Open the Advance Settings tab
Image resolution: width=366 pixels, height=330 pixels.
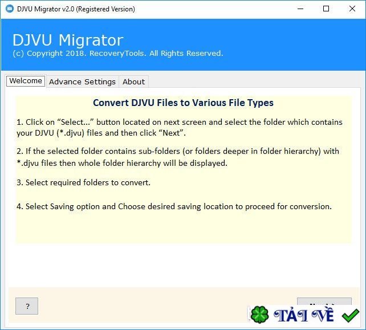click(83, 82)
